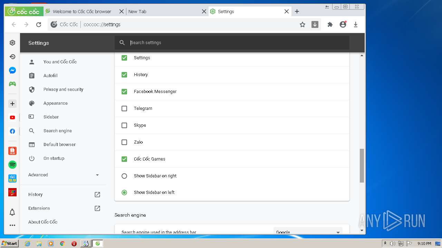Open a new tab with plus button

click(297, 11)
